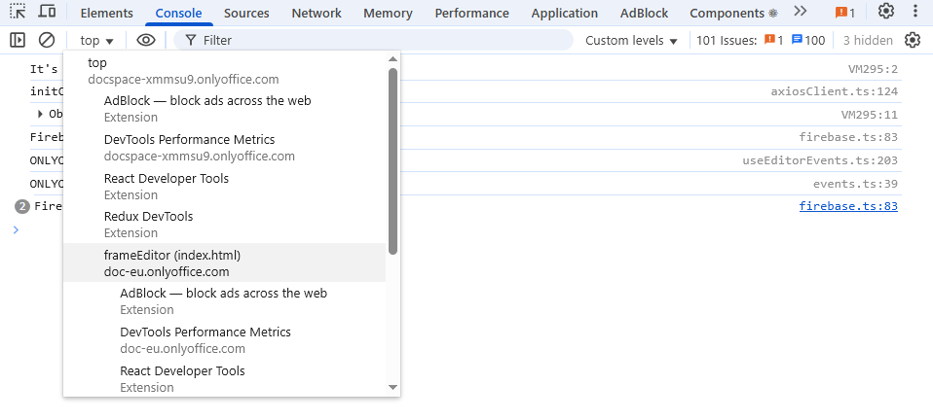The image size is (933, 420).
Task: Open the gray firebase.ts:83 source link
Action: pyautogui.click(x=848, y=137)
